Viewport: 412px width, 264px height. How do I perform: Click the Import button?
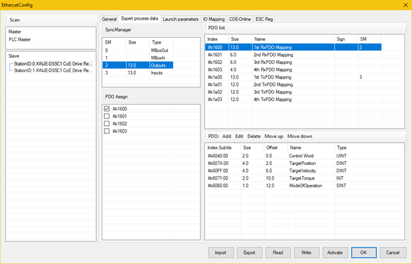click(x=221, y=252)
